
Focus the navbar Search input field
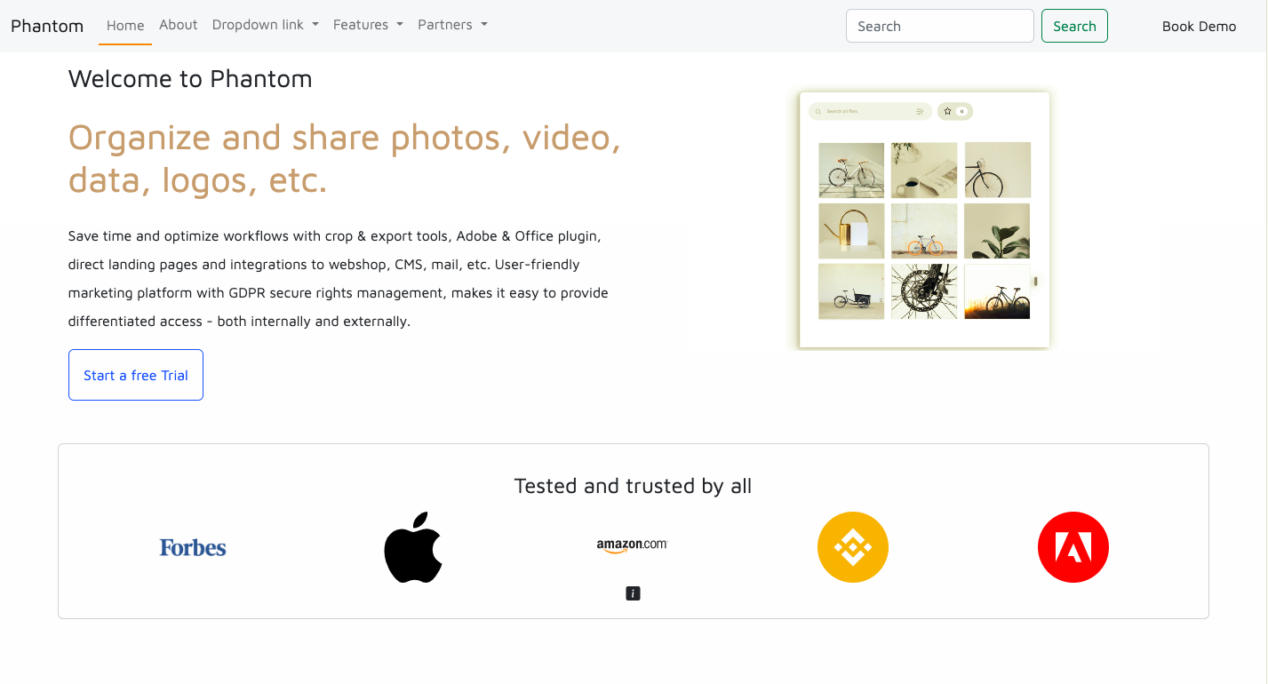point(939,26)
